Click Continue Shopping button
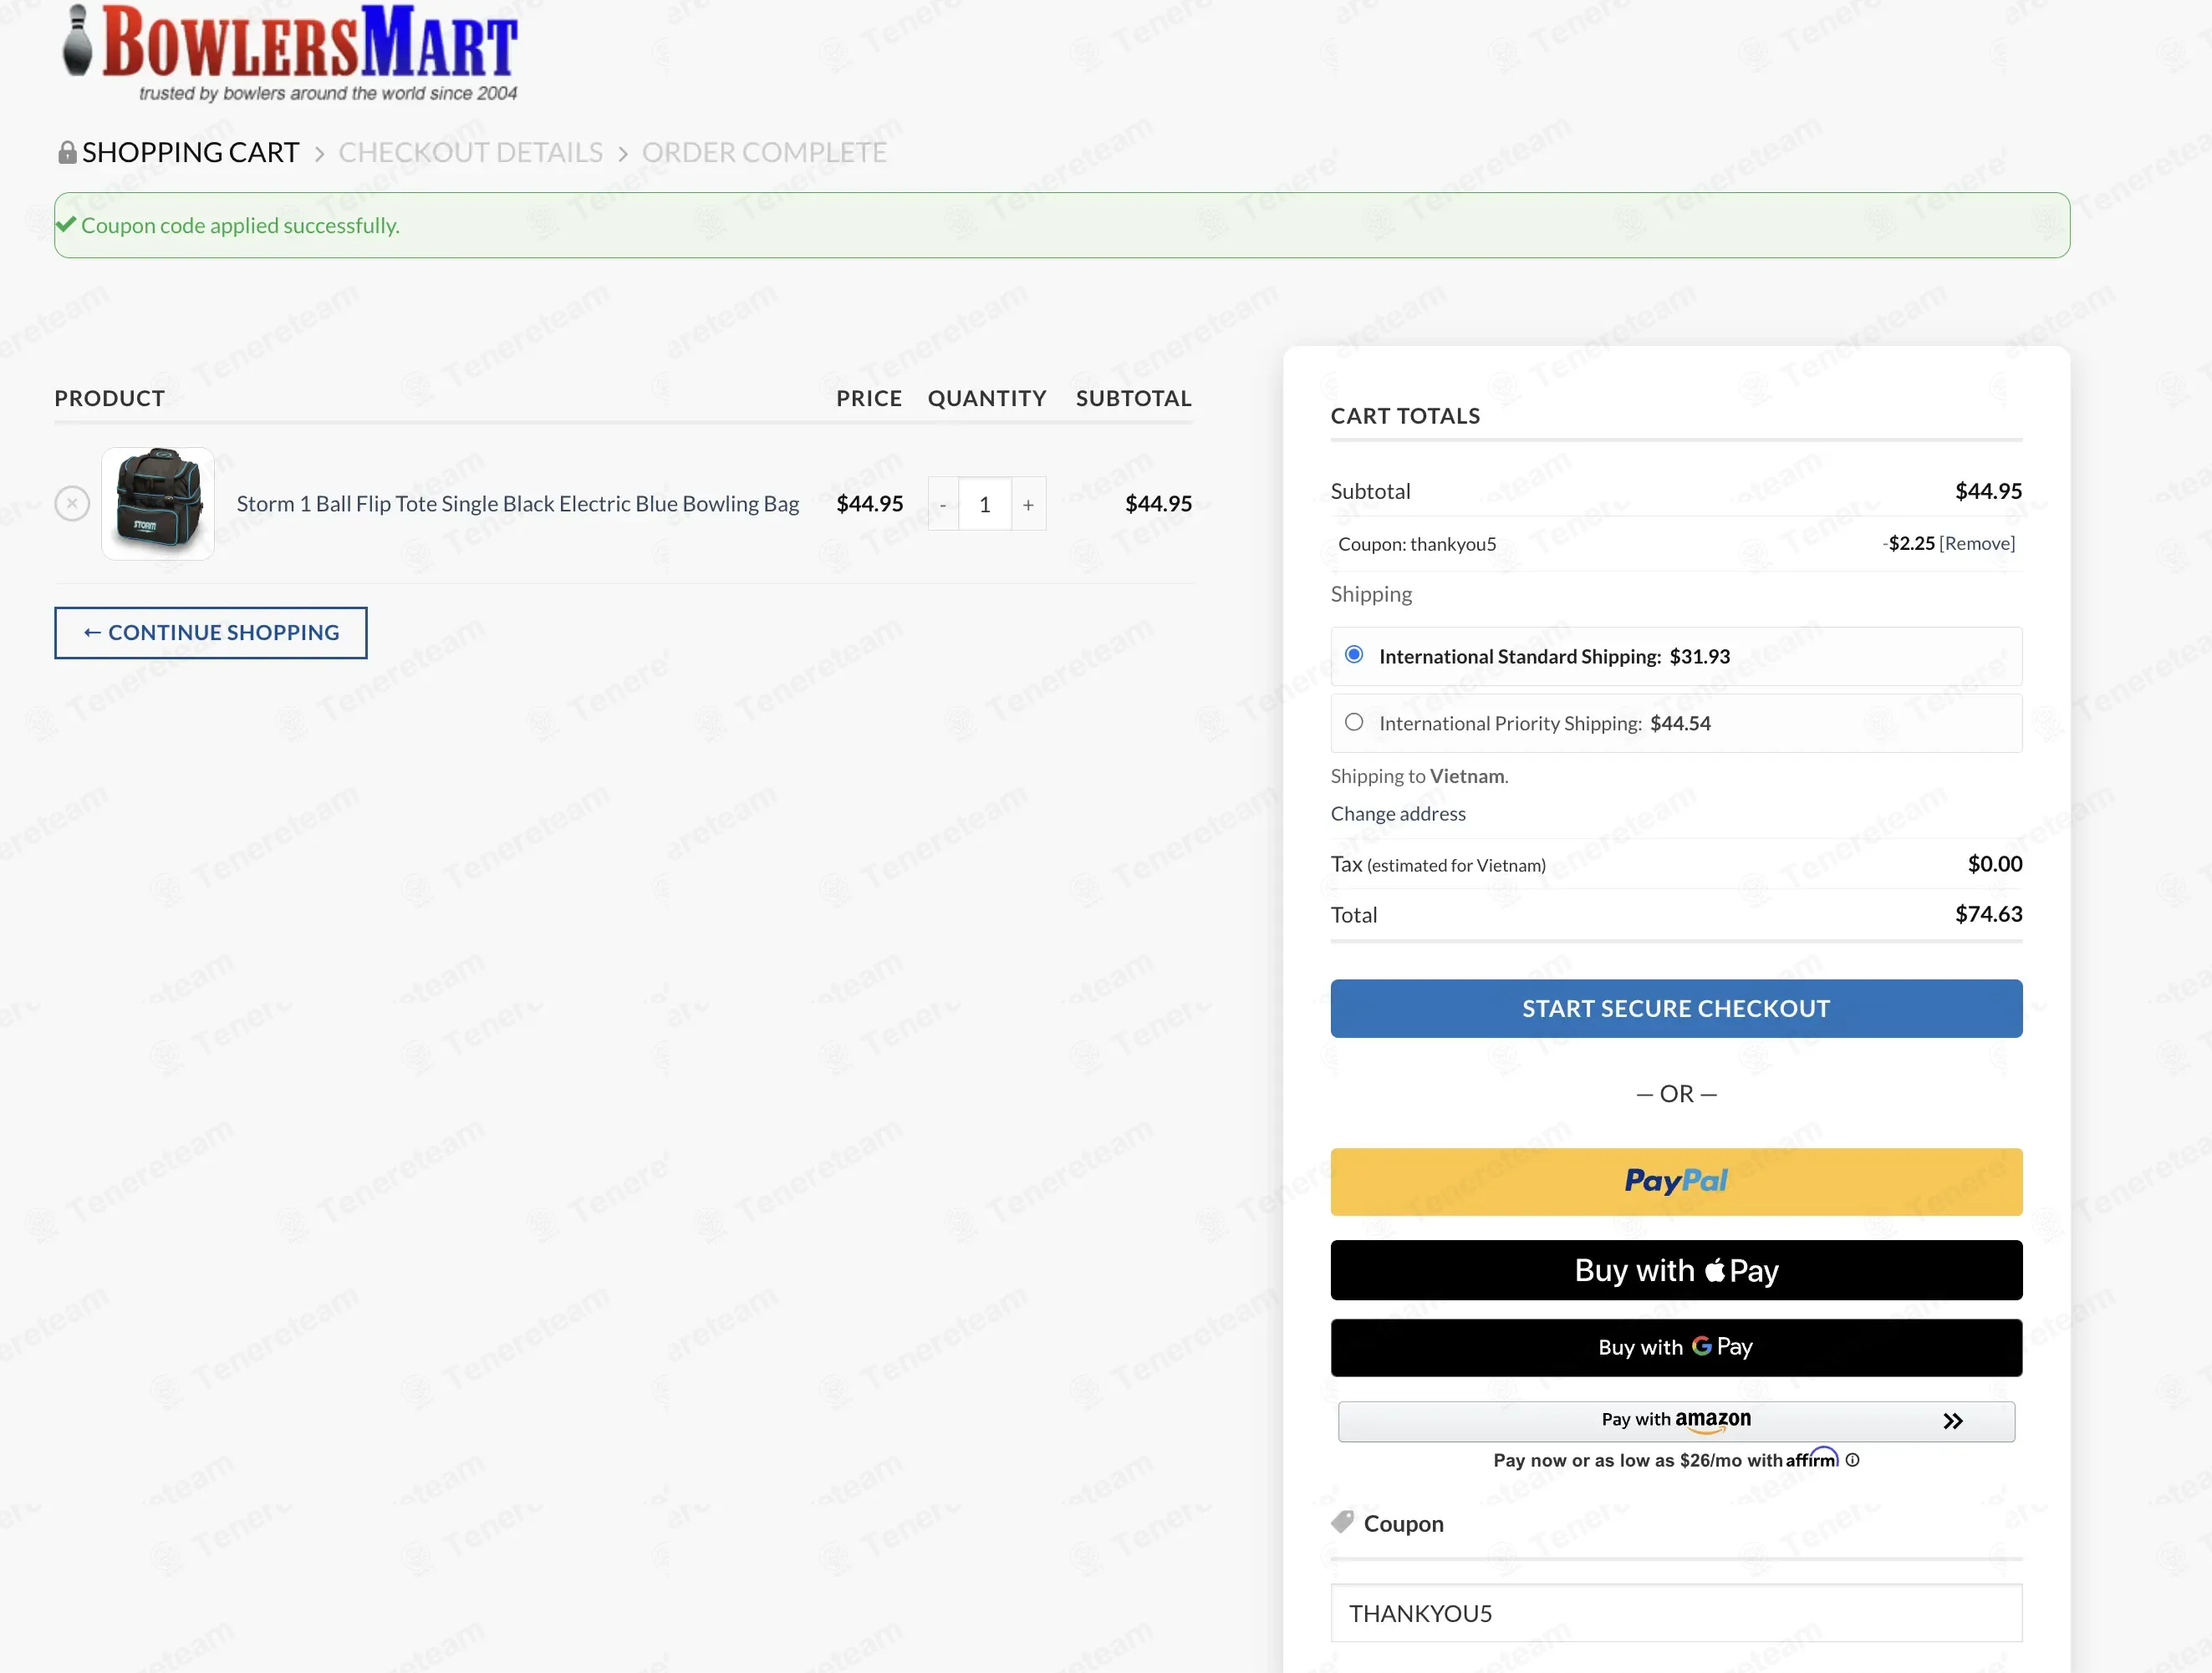The height and width of the screenshot is (1673, 2212). [211, 633]
